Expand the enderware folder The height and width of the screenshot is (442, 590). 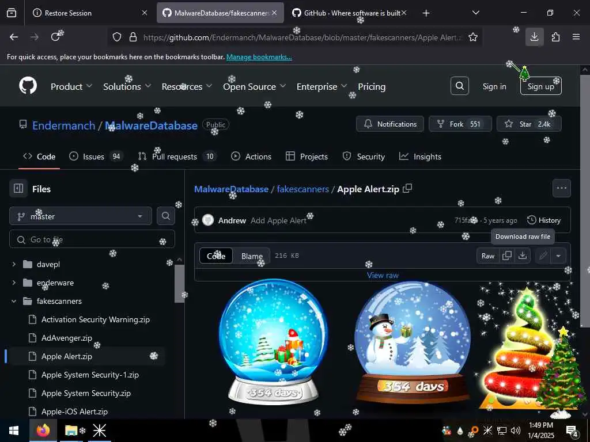pos(14,282)
